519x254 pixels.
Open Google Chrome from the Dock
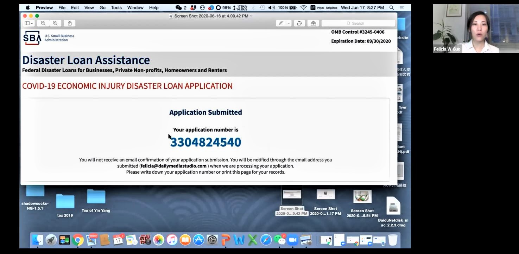point(78,240)
